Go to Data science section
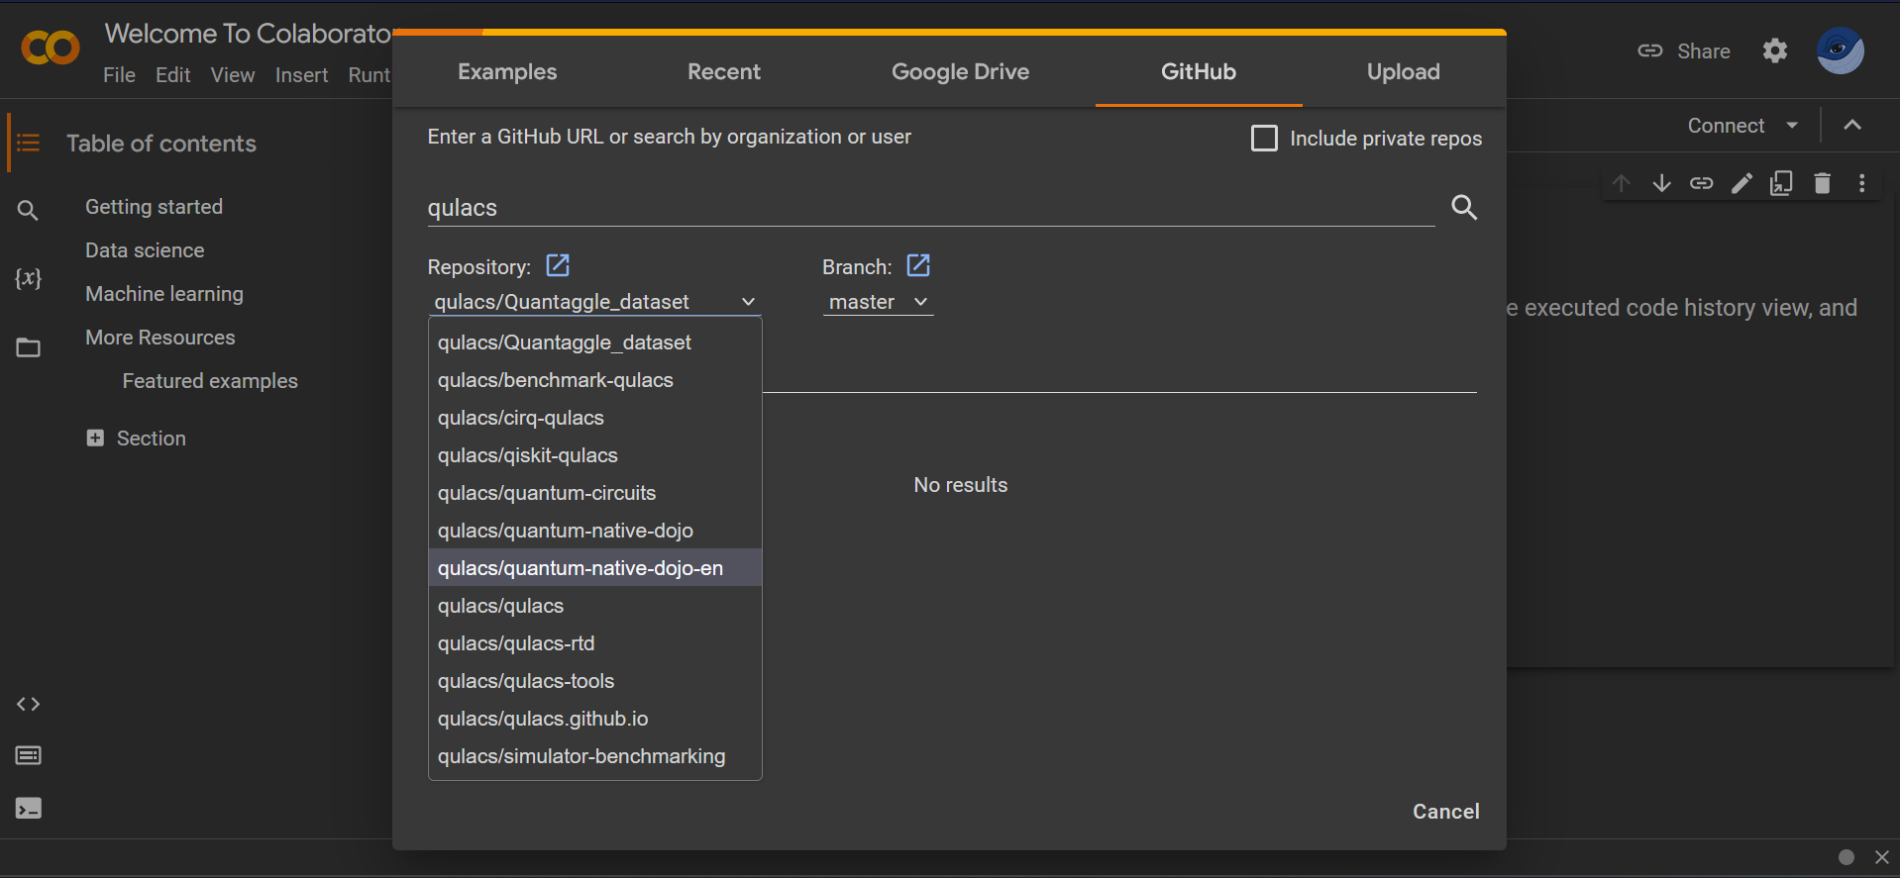Viewport: 1900px width, 878px height. pos(145,250)
